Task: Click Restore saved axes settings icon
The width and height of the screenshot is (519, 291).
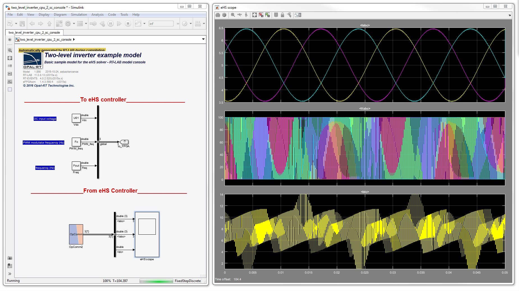Action: coord(267,15)
